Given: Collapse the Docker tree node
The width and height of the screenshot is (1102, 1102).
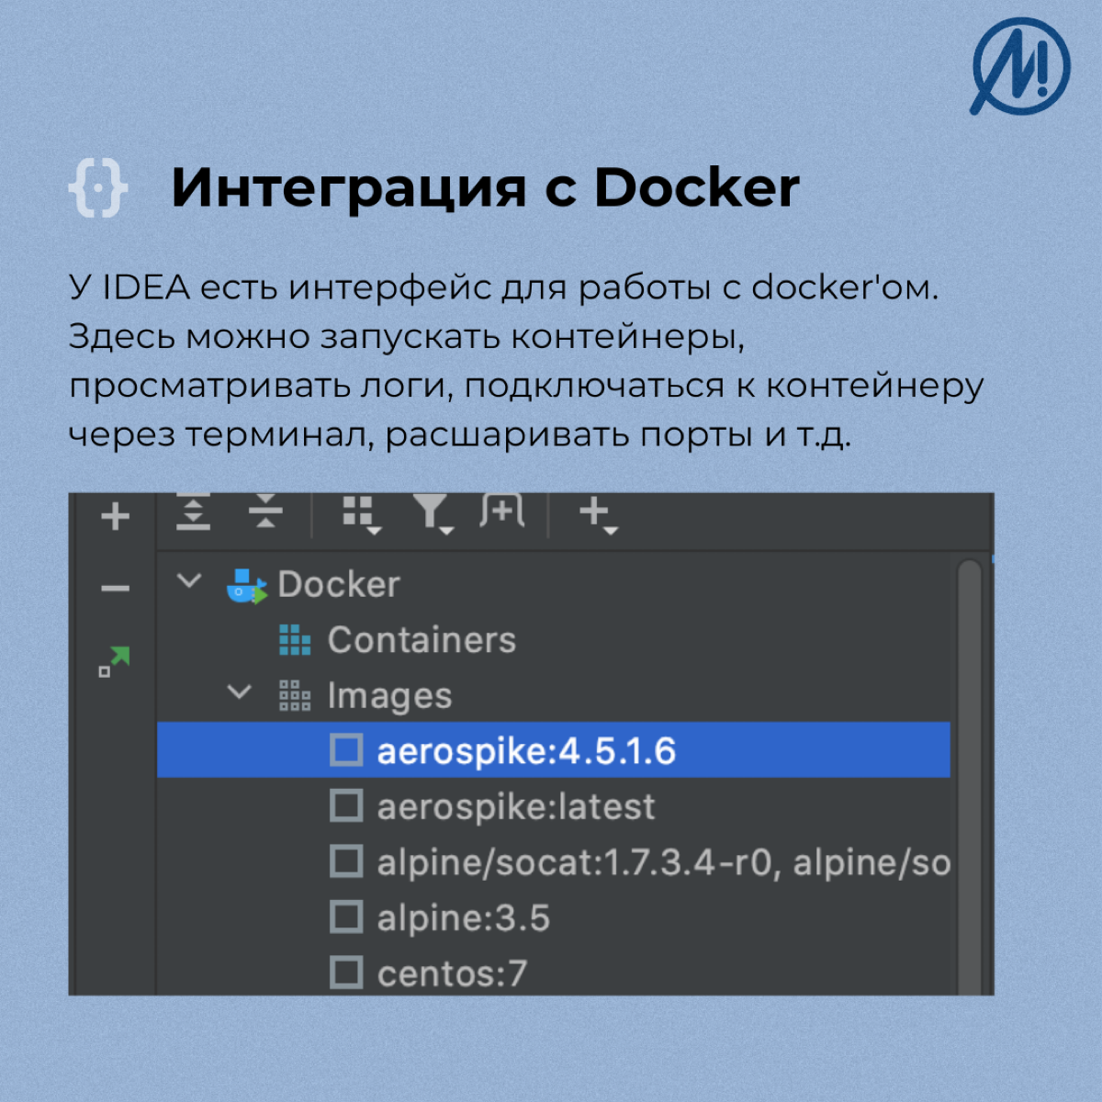Looking at the screenshot, I should point(189,581).
